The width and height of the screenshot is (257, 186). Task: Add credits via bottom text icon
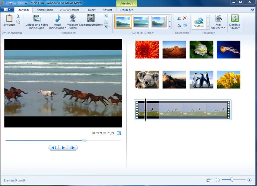point(106,27)
